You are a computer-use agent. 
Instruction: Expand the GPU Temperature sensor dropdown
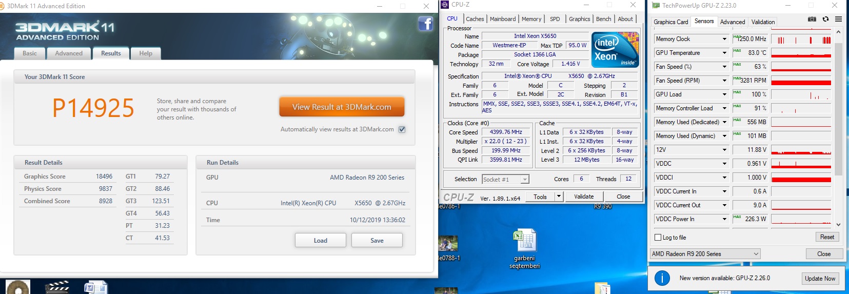point(724,53)
